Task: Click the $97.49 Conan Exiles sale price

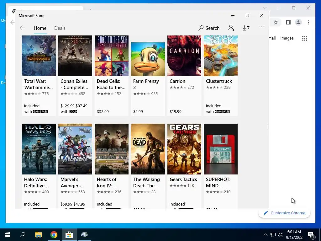Action: pyautogui.click(x=82, y=106)
